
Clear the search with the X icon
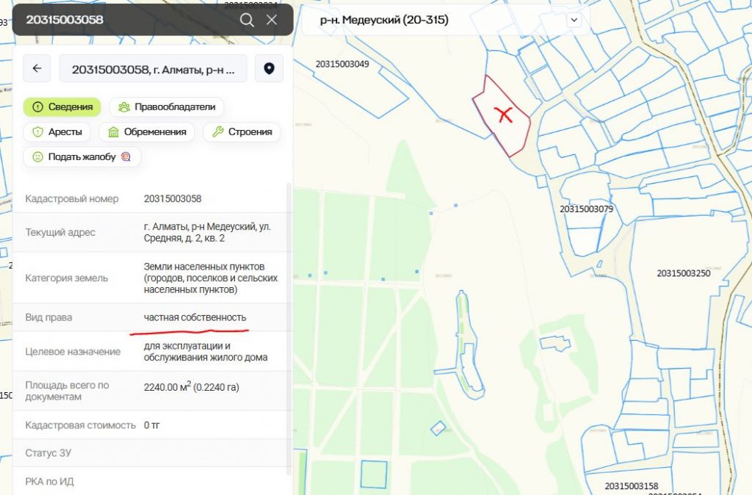pos(272,20)
